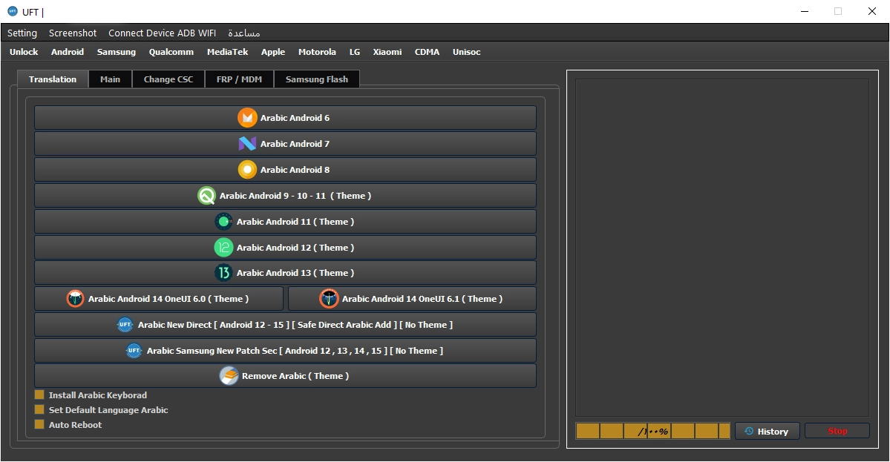Click the Remove Arabic eraser icon

click(x=229, y=376)
